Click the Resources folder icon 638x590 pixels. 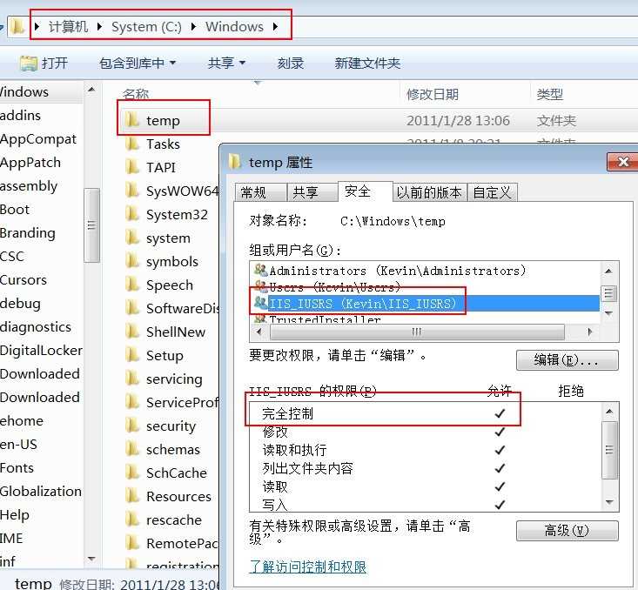(x=132, y=496)
